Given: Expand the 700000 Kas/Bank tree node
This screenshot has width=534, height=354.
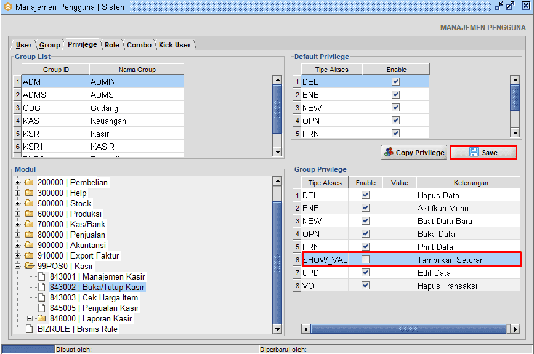Looking at the screenshot, I should (x=17, y=224).
